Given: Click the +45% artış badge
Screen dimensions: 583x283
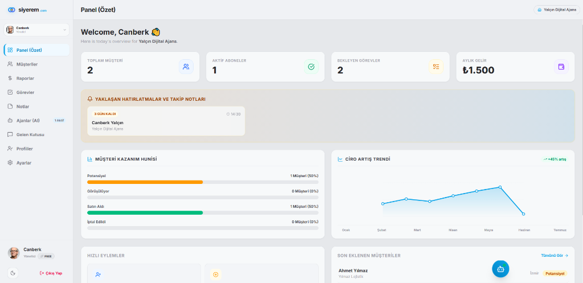Looking at the screenshot, I should 555,159.
